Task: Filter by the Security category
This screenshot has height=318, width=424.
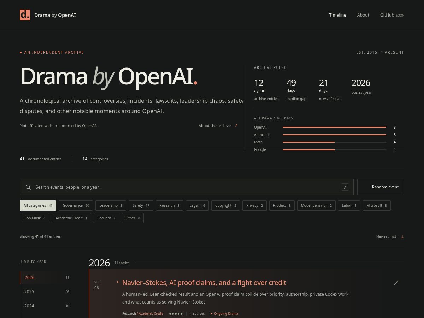Action: coord(106,218)
